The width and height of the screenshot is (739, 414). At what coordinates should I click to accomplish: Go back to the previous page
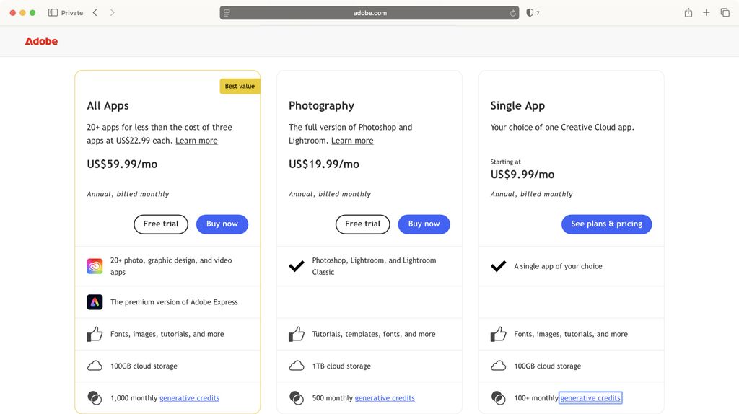(95, 13)
